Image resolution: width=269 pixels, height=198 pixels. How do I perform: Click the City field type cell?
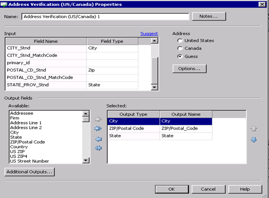(x=113, y=48)
